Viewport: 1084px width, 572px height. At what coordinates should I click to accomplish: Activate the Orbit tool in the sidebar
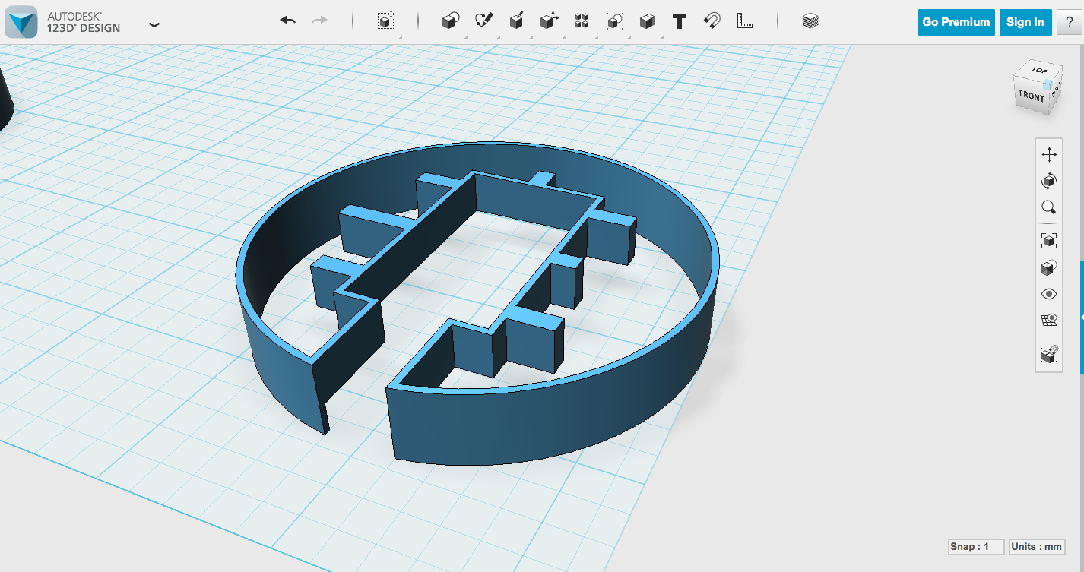1049,181
